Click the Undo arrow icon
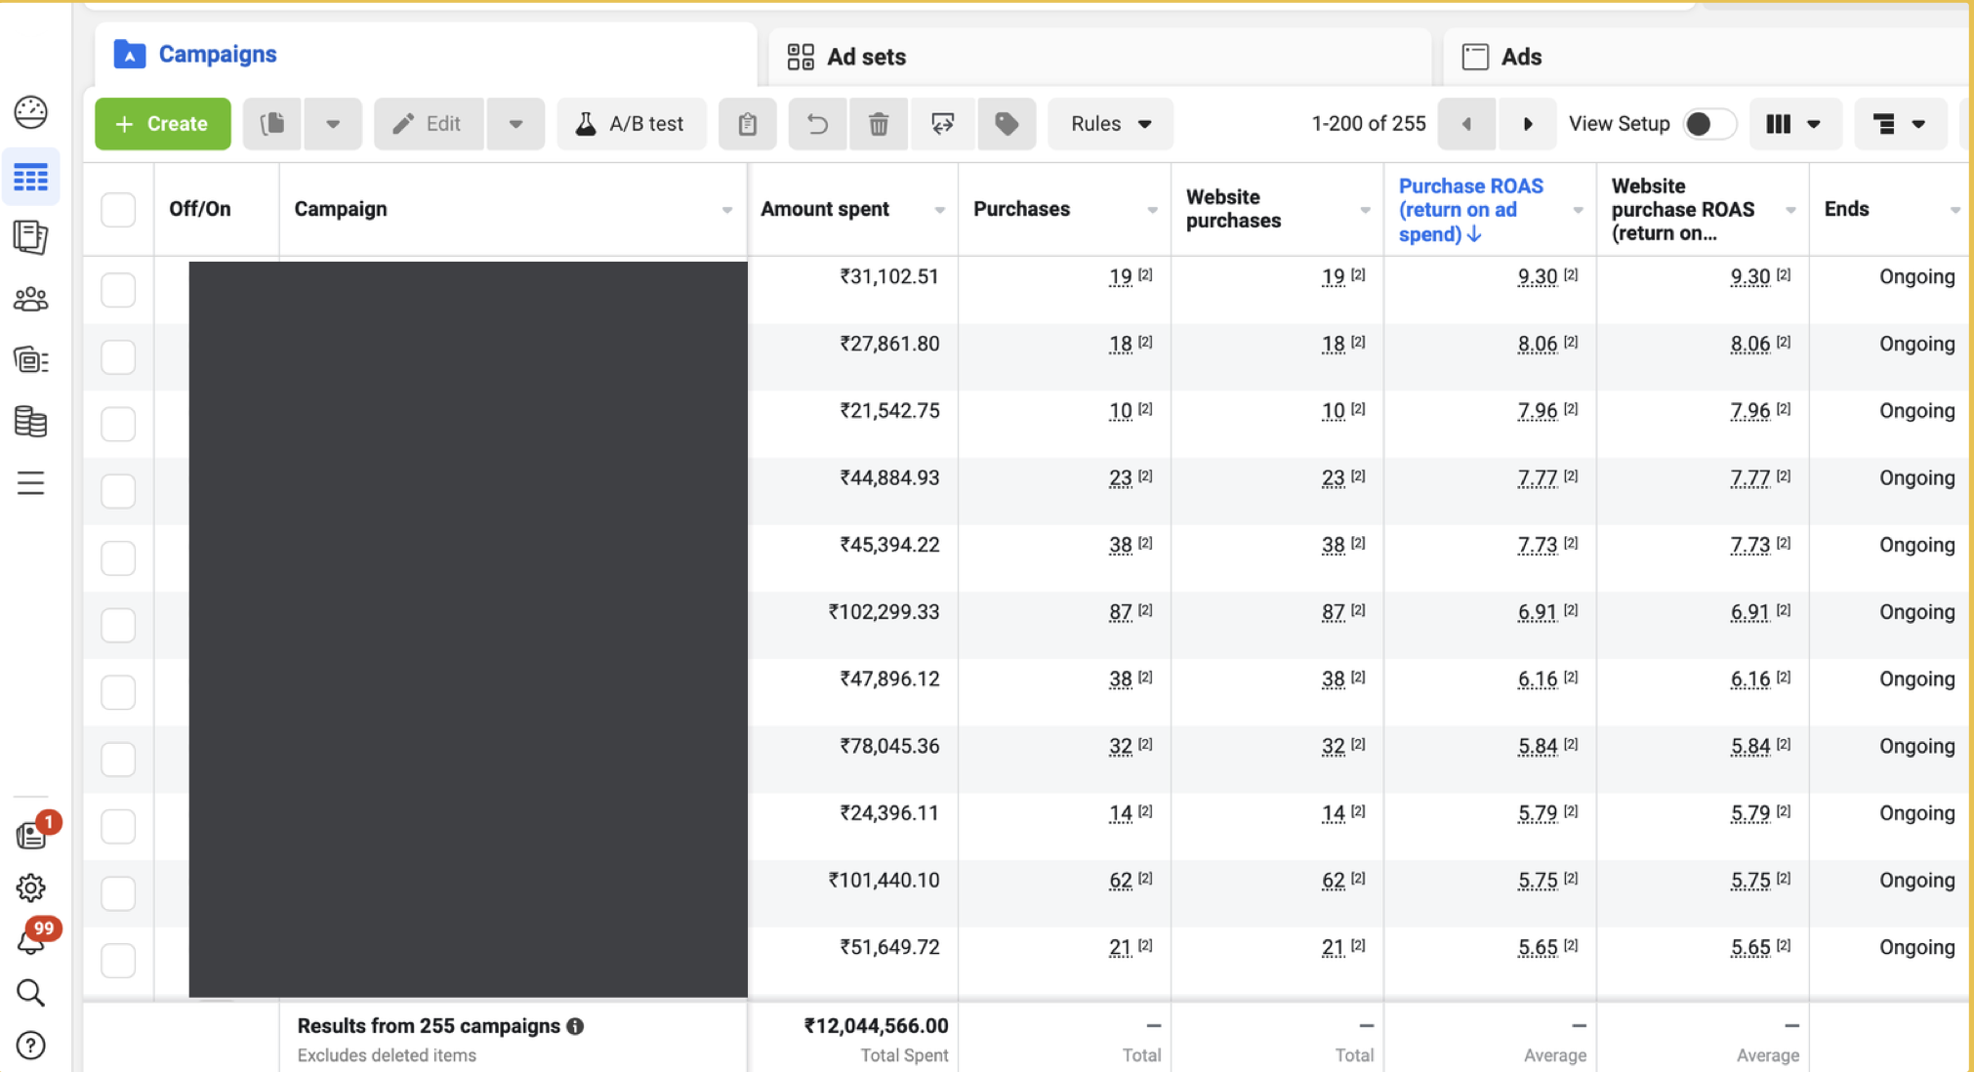Screen dimensions: 1974x1072 [x=818, y=124]
